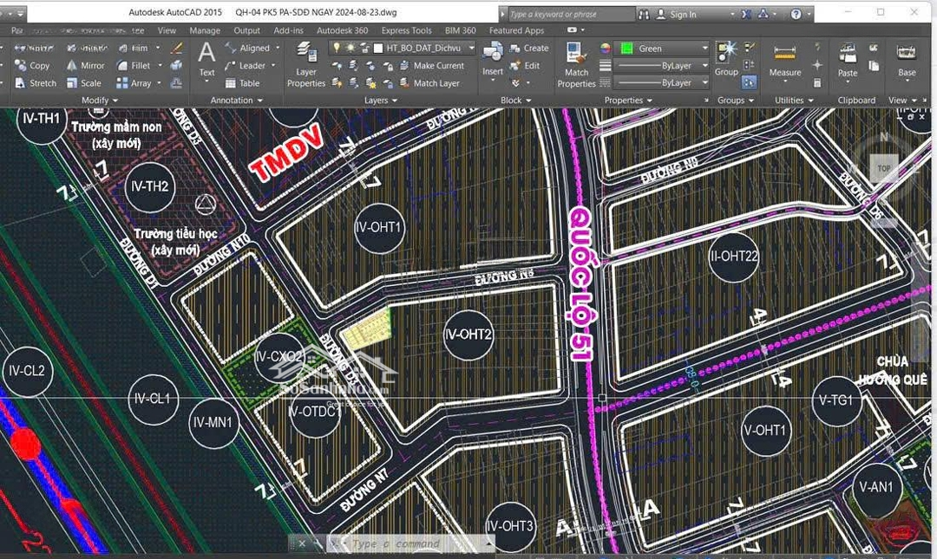Image resolution: width=937 pixels, height=559 pixels.
Task: Open the HT_BO_DAT_Dichvu layer dropdown
Action: coord(471,49)
